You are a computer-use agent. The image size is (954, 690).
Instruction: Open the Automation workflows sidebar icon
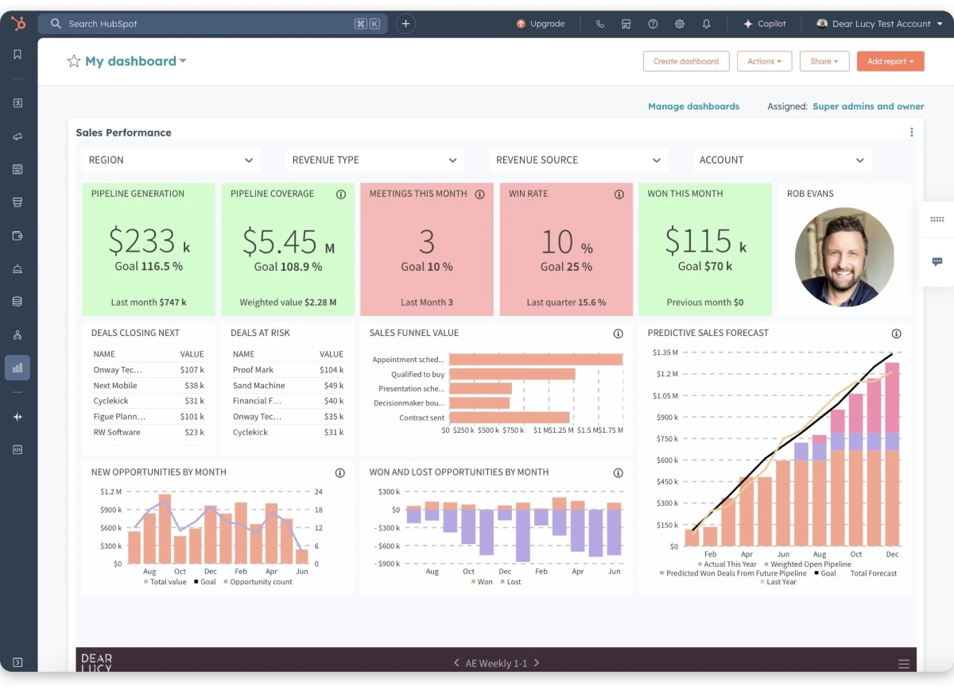(x=17, y=335)
